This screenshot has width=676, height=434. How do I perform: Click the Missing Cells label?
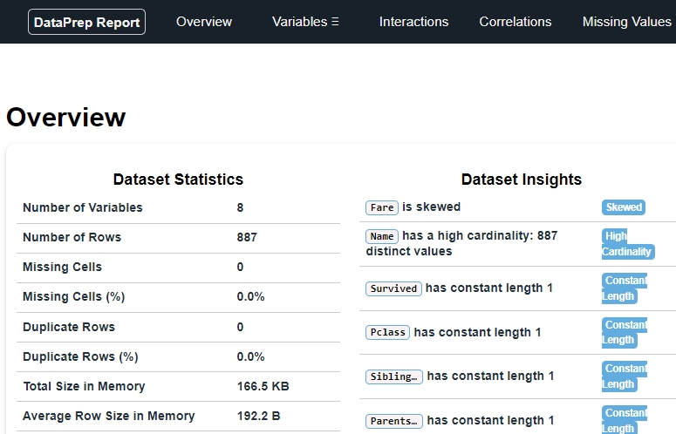[63, 267]
